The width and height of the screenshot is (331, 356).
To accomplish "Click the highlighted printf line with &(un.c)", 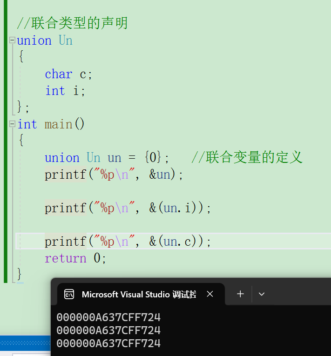I will pos(128,242).
